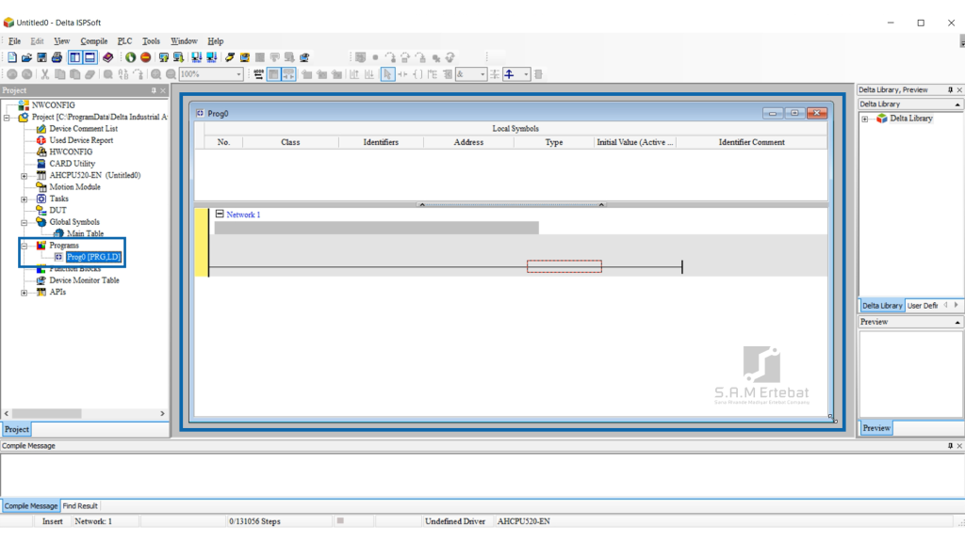
Task: Select Device Monitor Table in the tree
Action: tap(84, 280)
